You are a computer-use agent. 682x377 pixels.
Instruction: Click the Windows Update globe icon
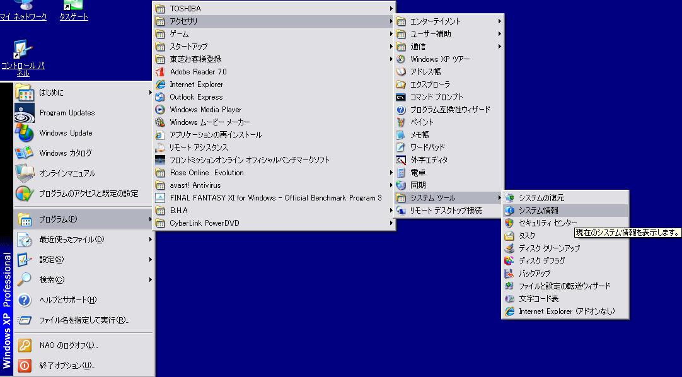[25, 132]
